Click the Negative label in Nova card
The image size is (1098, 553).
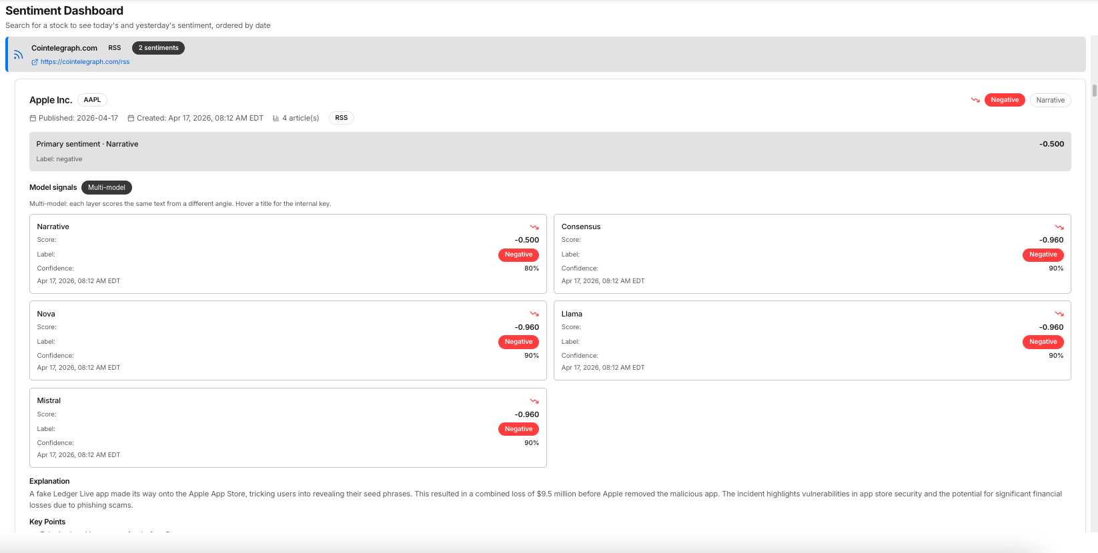point(518,342)
